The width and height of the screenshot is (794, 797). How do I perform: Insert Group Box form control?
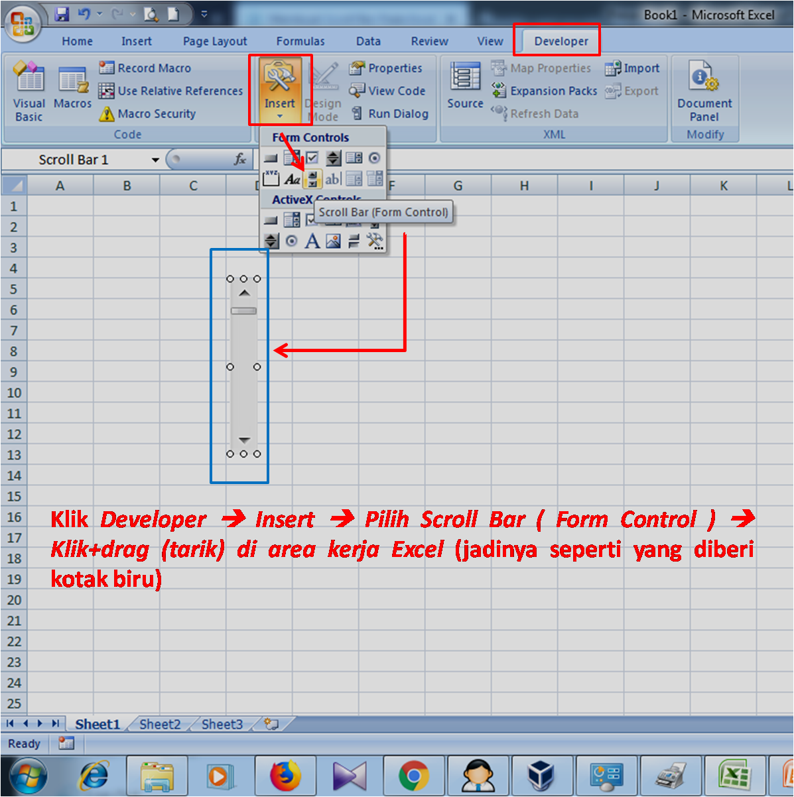click(271, 179)
